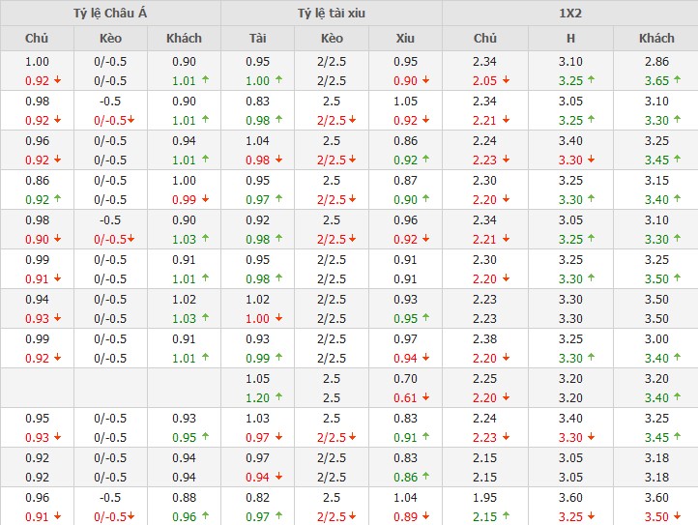This screenshot has height=525, width=698.
Task: Click the red down arrow beside 0.89
Action: pos(424,517)
